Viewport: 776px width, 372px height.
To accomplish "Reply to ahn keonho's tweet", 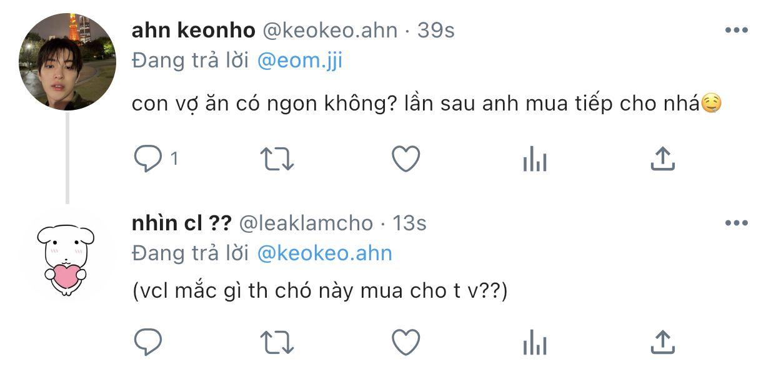I will click(x=149, y=160).
